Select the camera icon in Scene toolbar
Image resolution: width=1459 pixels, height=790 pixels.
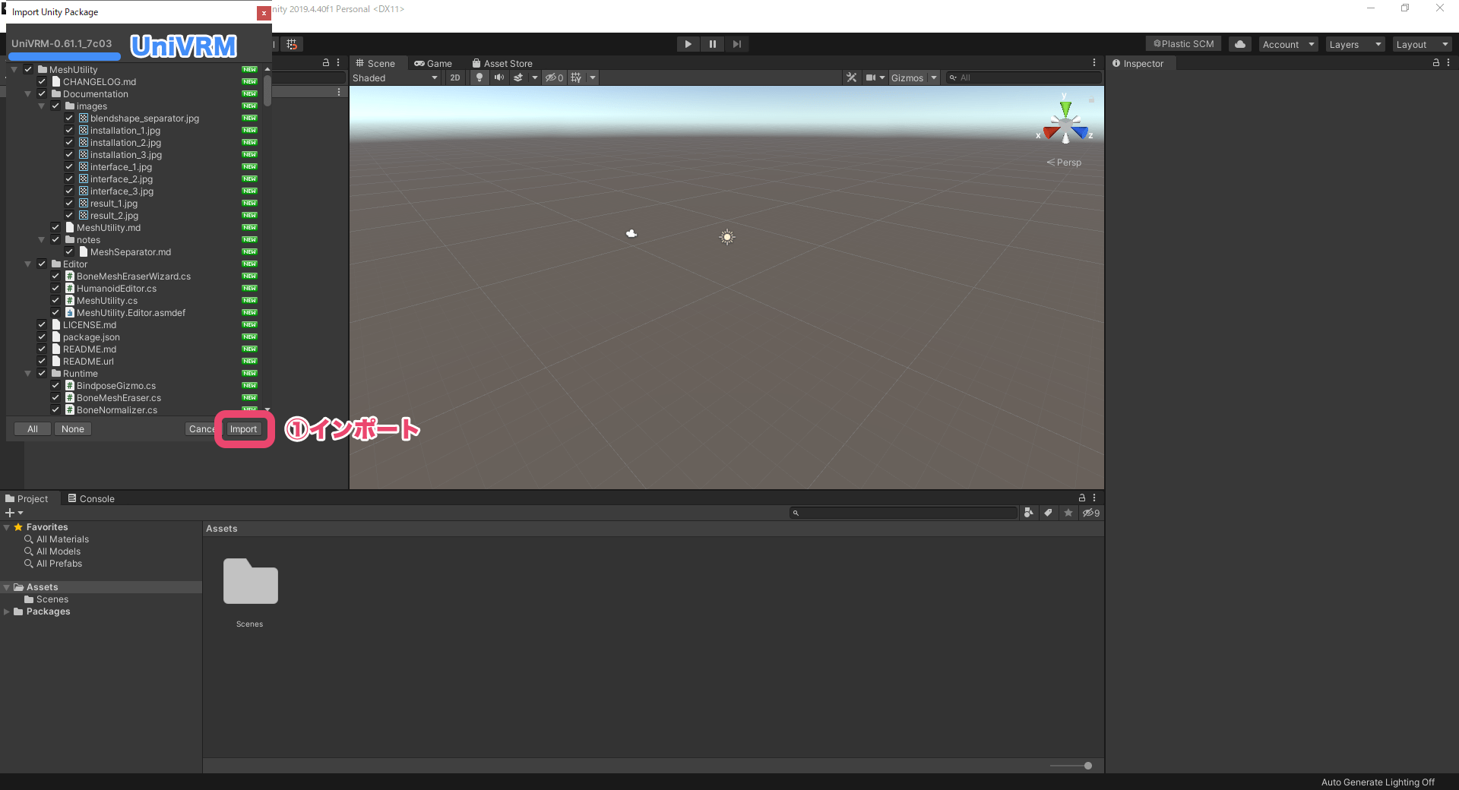tap(871, 77)
